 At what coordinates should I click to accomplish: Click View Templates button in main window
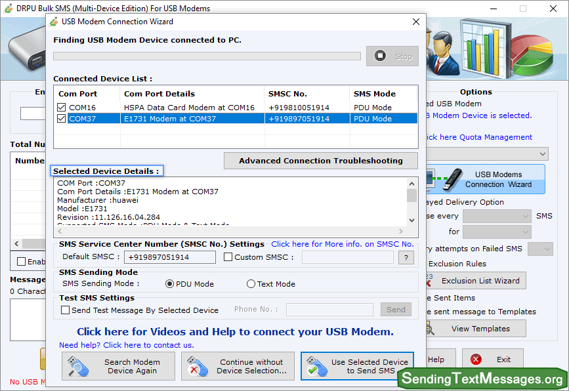(x=476, y=328)
